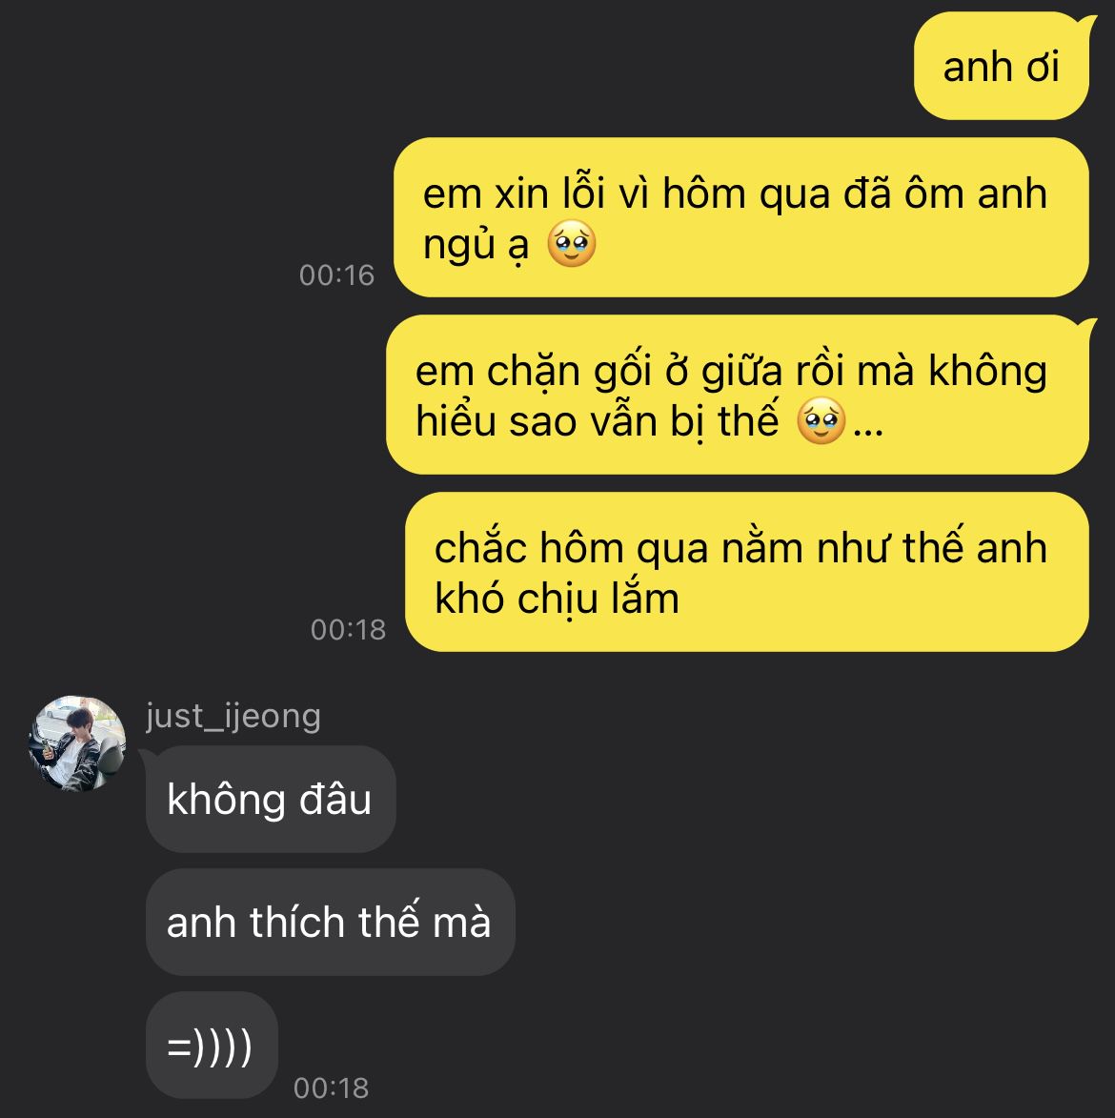Image resolution: width=1115 pixels, height=1118 pixels.
Task: Click the text line "hiểu sao vẫn bị thế"
Action: tap(598, 420)
